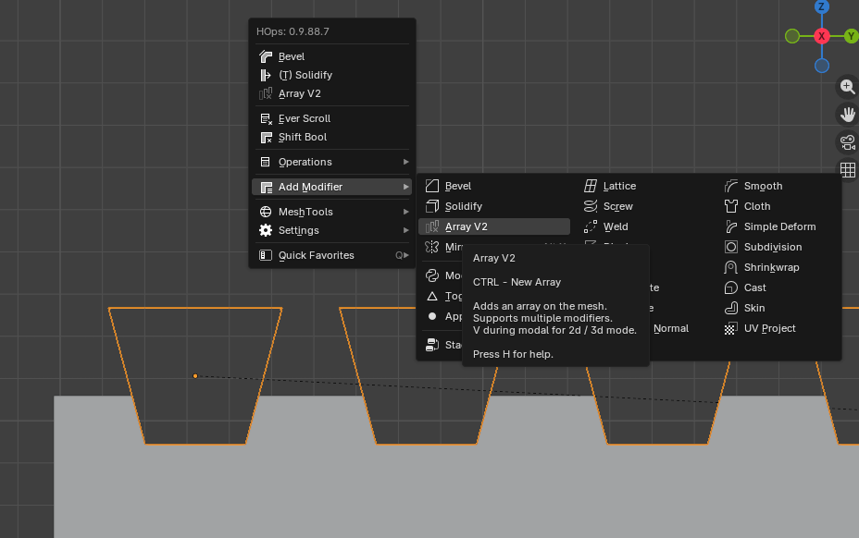Toggle the camera view button
This screenshot has height=538, width=859.
848,142
